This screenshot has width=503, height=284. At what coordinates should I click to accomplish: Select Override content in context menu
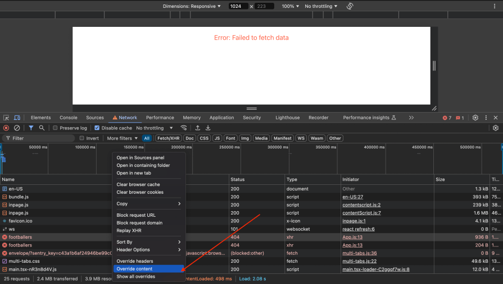click(134, 269)
